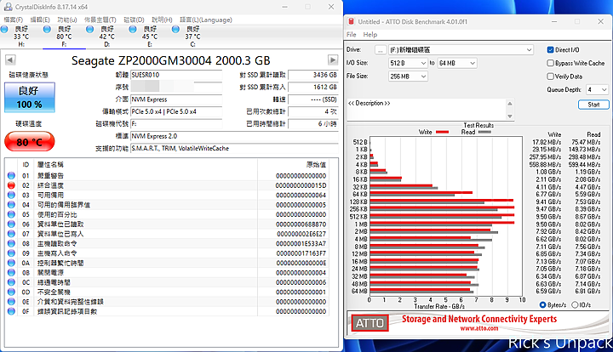Click the 64 MB read result 6.81 GB/s
Screen dimensions: 613x352
[587, 291]
